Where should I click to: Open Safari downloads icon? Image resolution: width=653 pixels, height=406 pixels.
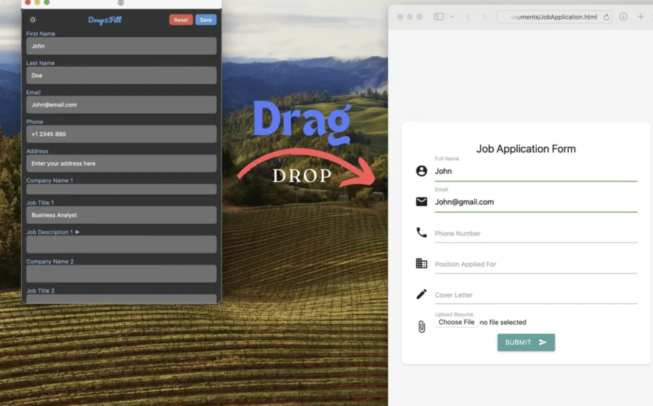click(623, 17)
